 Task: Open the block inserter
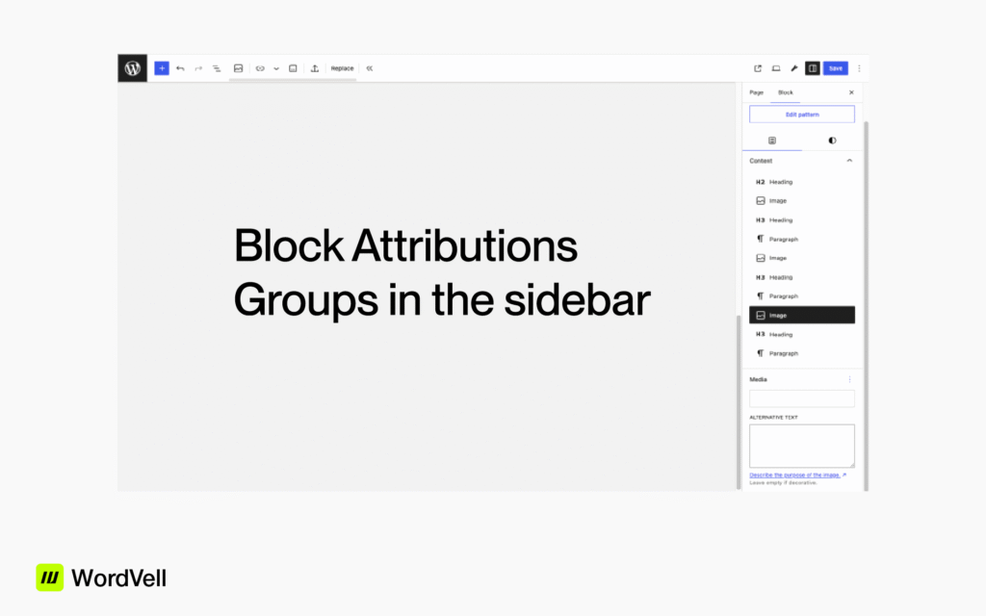[162, 68]
